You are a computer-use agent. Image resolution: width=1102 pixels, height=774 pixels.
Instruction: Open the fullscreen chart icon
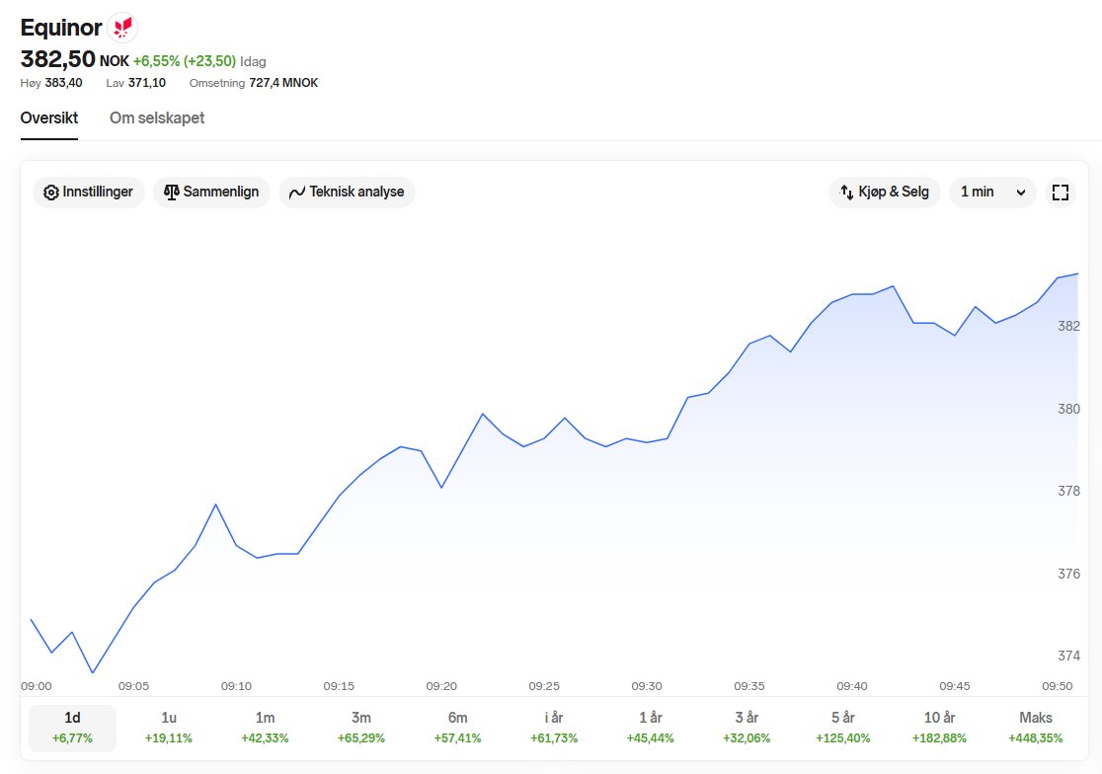[x=1060, y=193]
